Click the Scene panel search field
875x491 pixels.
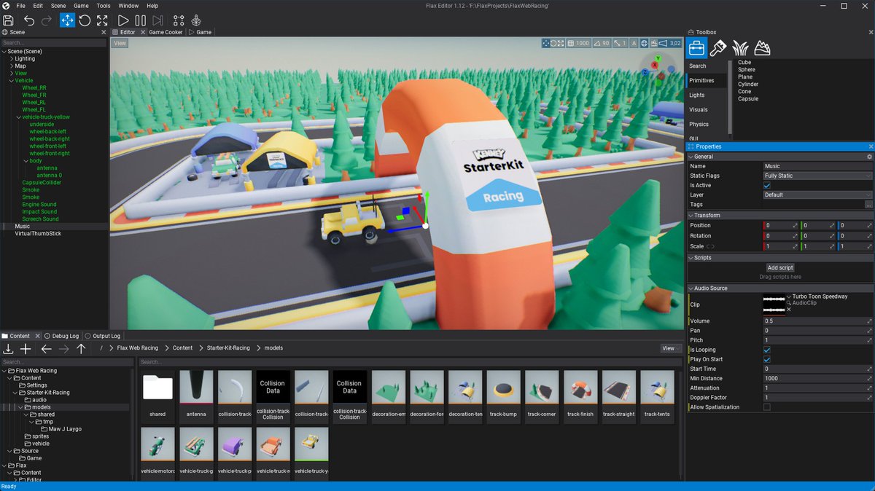(54, 43)
